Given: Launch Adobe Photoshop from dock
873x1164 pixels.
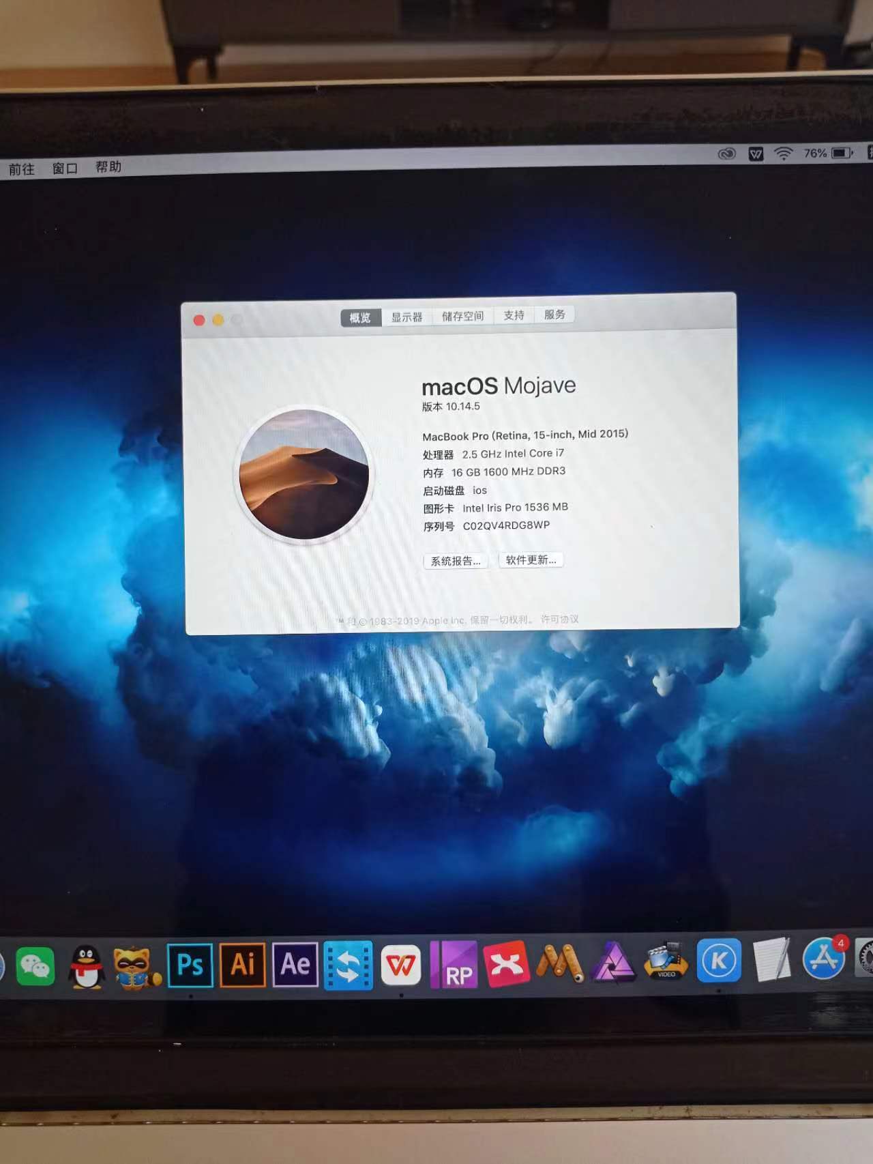Looking at the screenshot, I should point(190,965).
